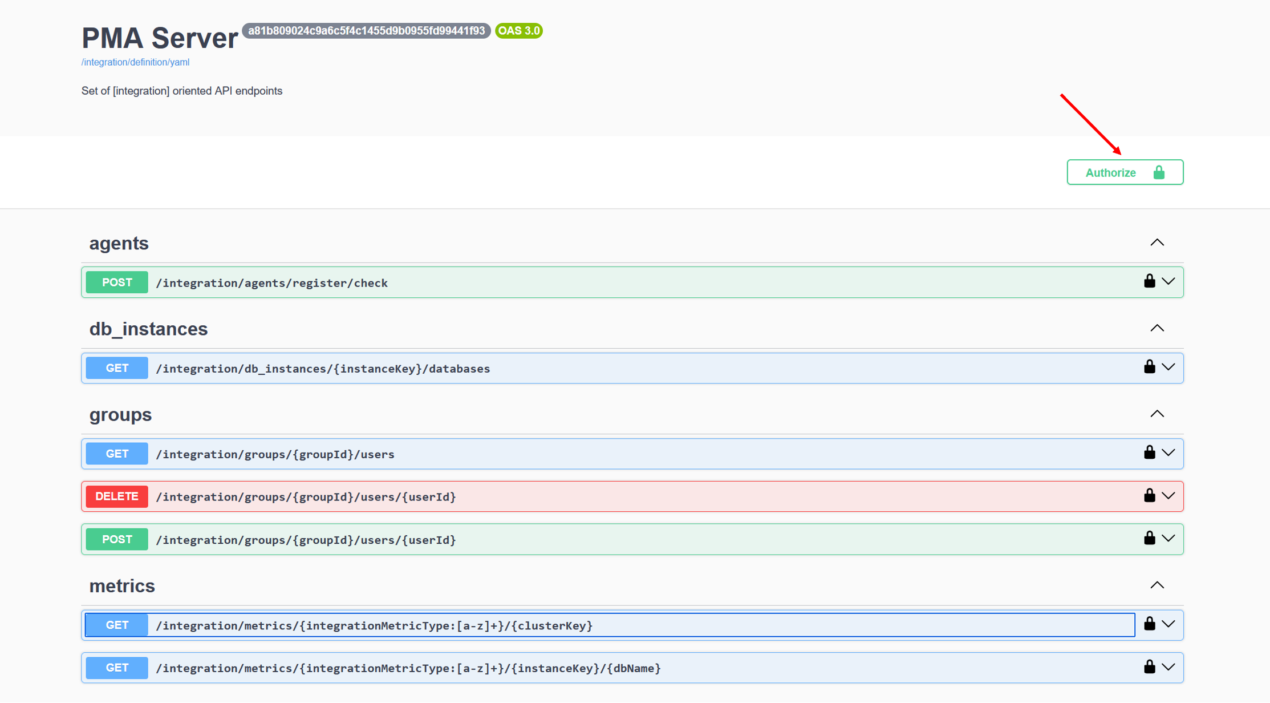Click the red DELETE method badge

click(117, 496)
